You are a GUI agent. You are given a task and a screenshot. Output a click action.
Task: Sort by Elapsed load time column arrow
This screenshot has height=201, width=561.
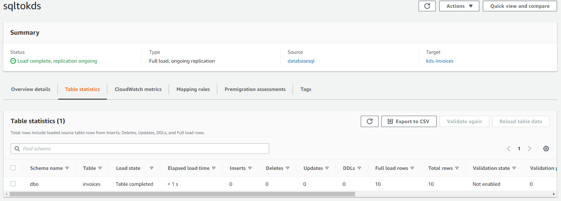[x=214, y=168]
